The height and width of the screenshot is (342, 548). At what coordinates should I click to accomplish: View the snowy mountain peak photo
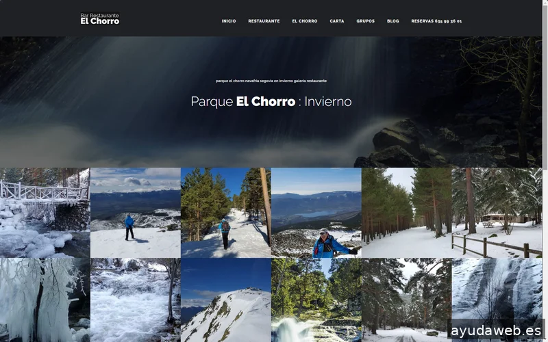tap(226, 300)
